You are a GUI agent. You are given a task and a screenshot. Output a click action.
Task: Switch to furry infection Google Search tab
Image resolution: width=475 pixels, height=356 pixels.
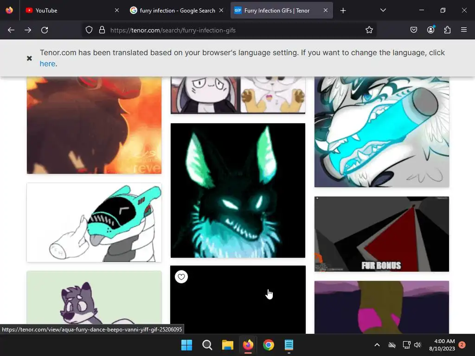tap(177, 10)
